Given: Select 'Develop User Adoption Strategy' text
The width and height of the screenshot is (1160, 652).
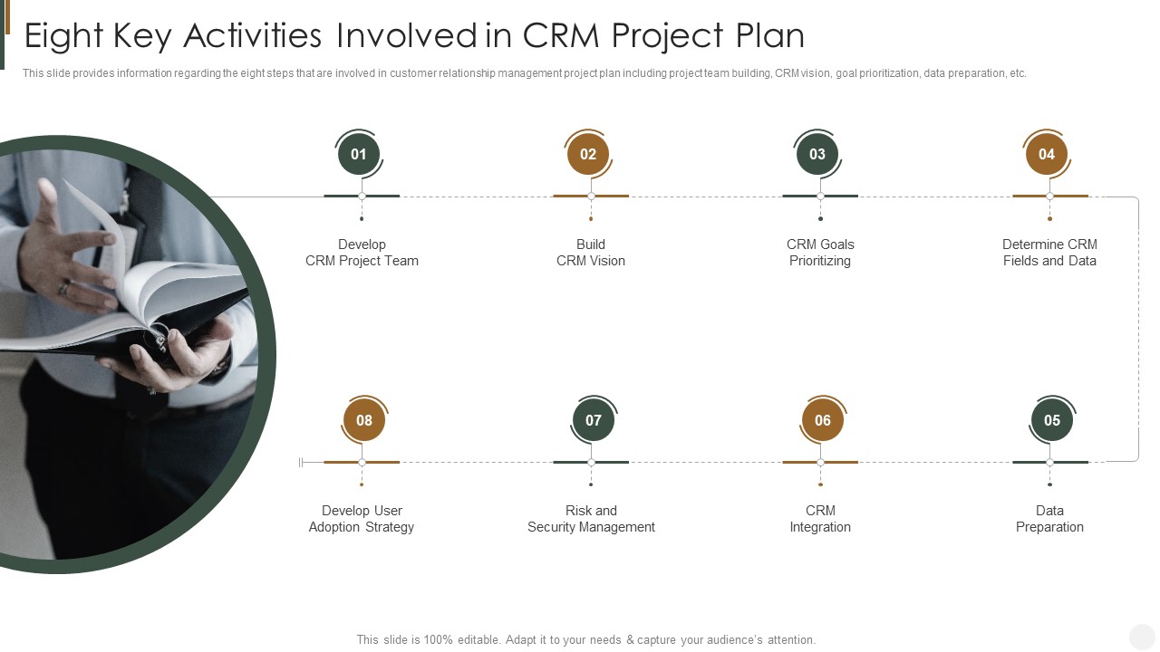Looking at the screenshot, I should coord(362,519).
